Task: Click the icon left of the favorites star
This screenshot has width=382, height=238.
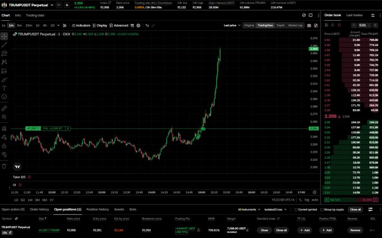Action: (59, 5)
